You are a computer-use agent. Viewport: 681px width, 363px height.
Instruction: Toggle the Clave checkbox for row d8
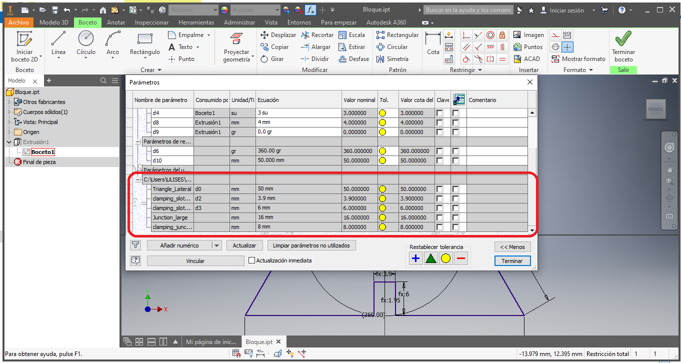[439, 123]
